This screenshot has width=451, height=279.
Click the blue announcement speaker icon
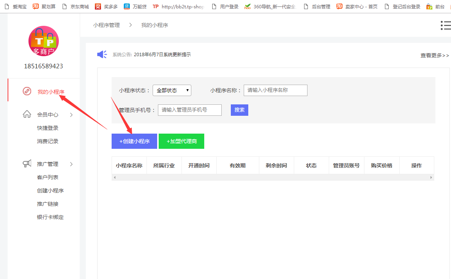pos(102,55)
